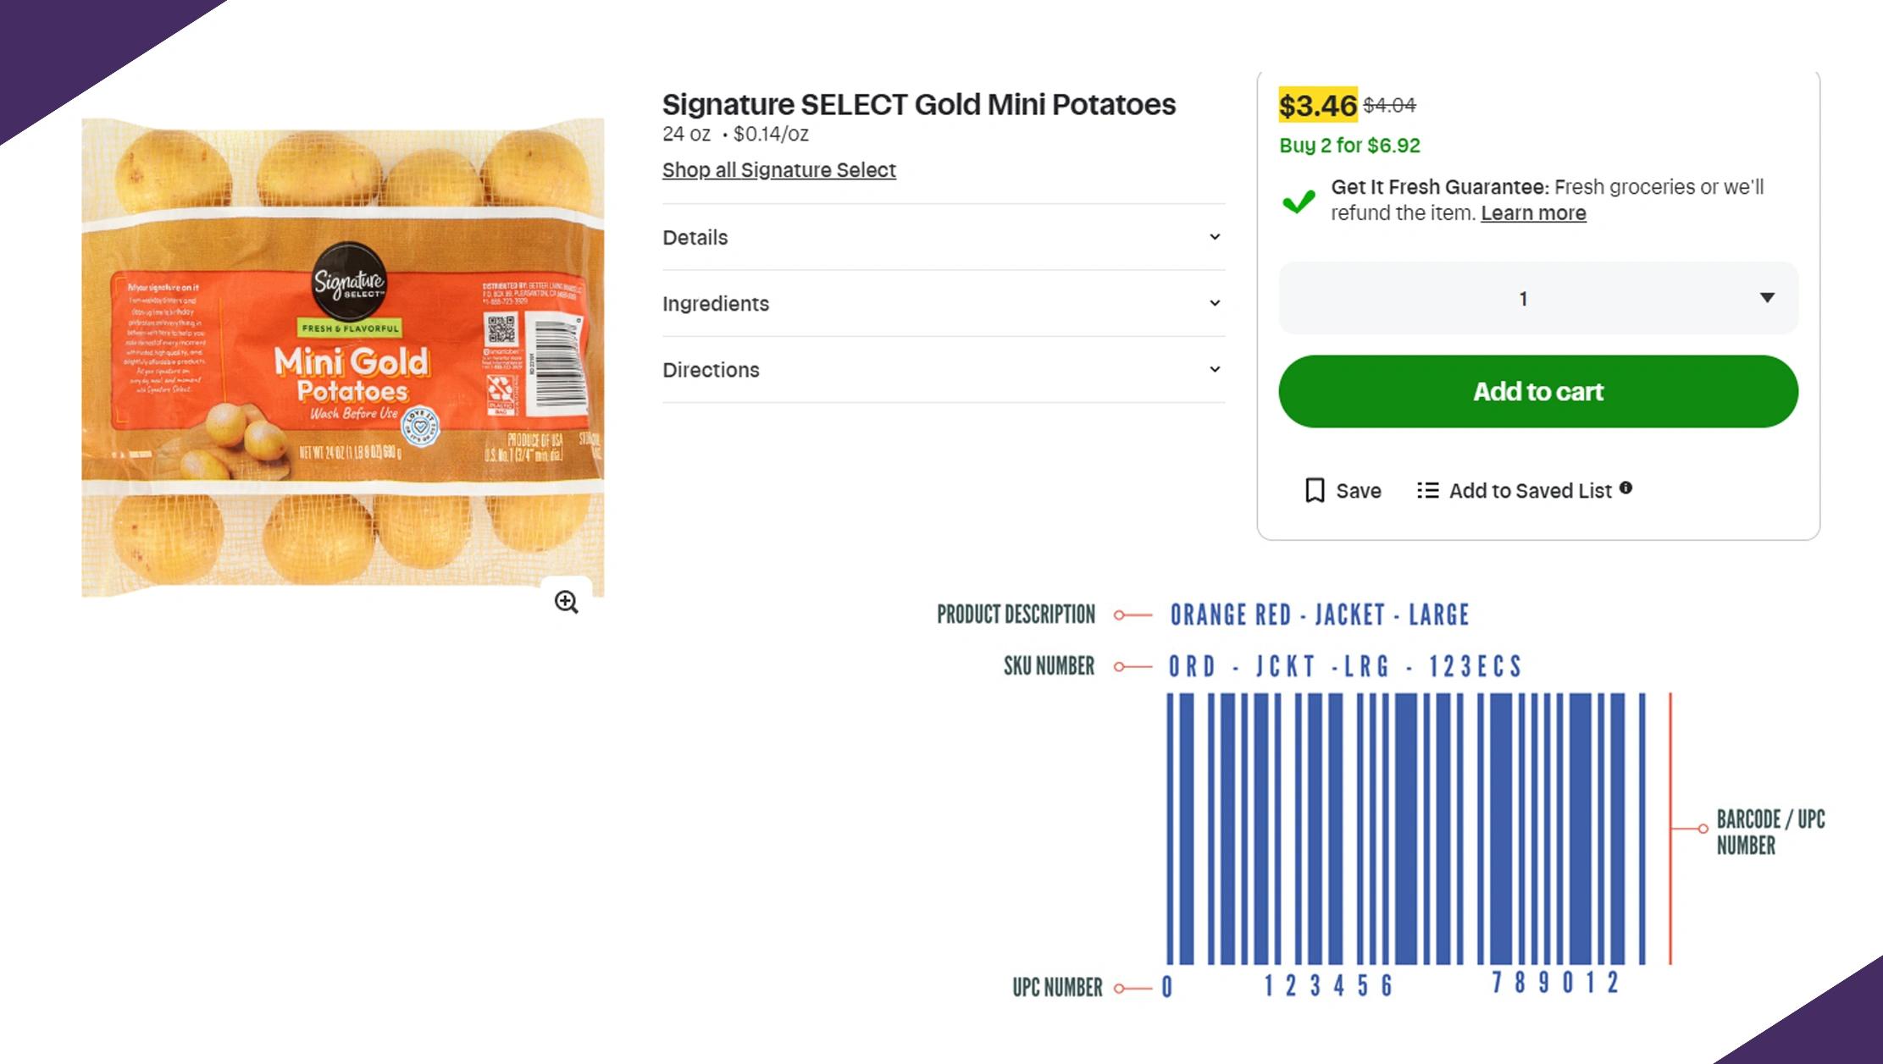Click the magnifier zoom icon on product image
The height and width of the screenshot is (1064, 1883).
click(x=566, y=602)
